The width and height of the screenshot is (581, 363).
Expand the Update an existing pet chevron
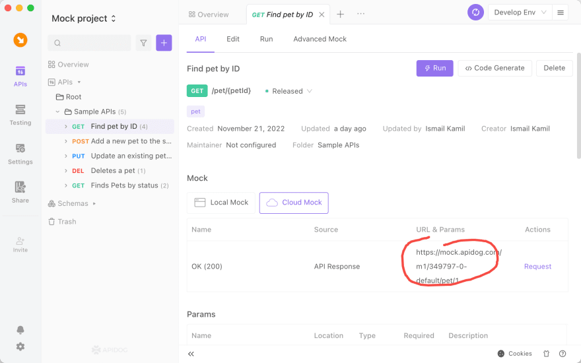[x=65, y=156]
